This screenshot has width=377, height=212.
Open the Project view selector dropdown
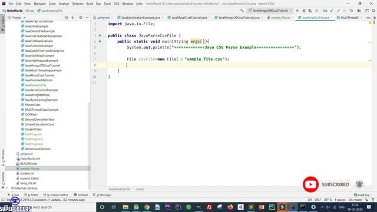tap(19, 18)
